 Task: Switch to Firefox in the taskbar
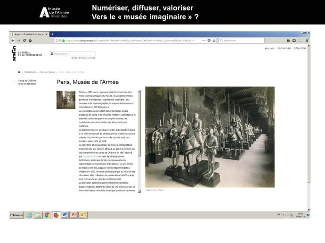coord(56,215)
